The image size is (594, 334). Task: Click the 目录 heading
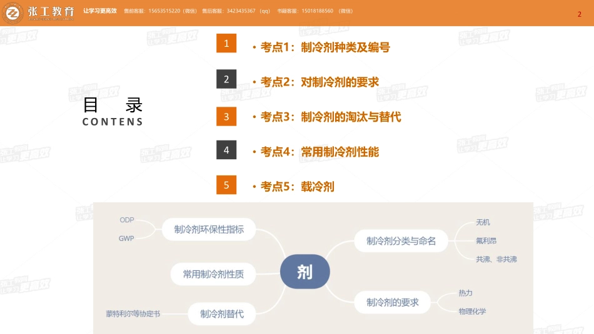pyautogui.click(x=113, y=105)
